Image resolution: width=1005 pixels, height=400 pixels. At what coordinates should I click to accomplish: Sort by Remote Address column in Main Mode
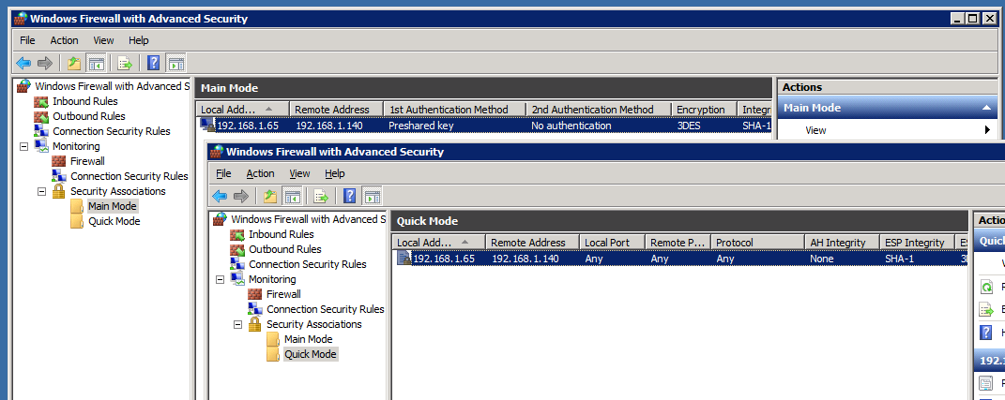(337, 110)
